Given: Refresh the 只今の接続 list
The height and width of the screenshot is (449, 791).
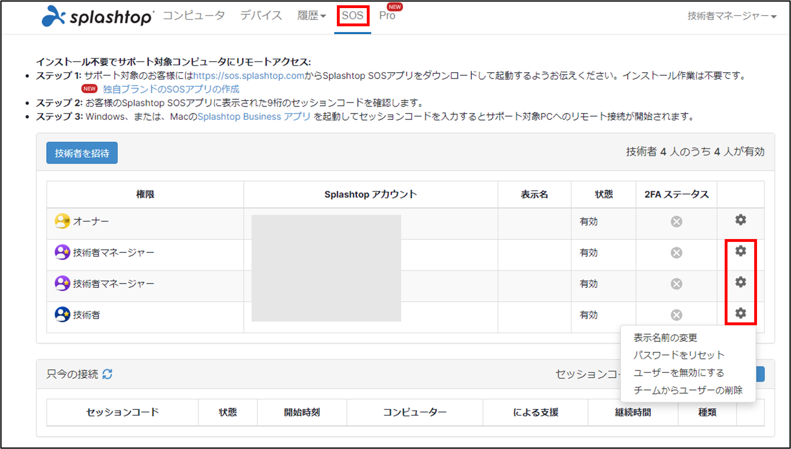Looking at the screenshot, I should (107, 374).
